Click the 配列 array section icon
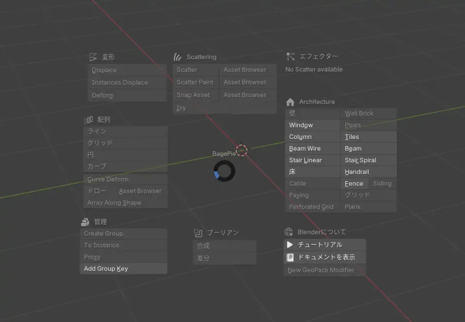The height and width of the screenshot is (322, 465). tap(89, 120)
